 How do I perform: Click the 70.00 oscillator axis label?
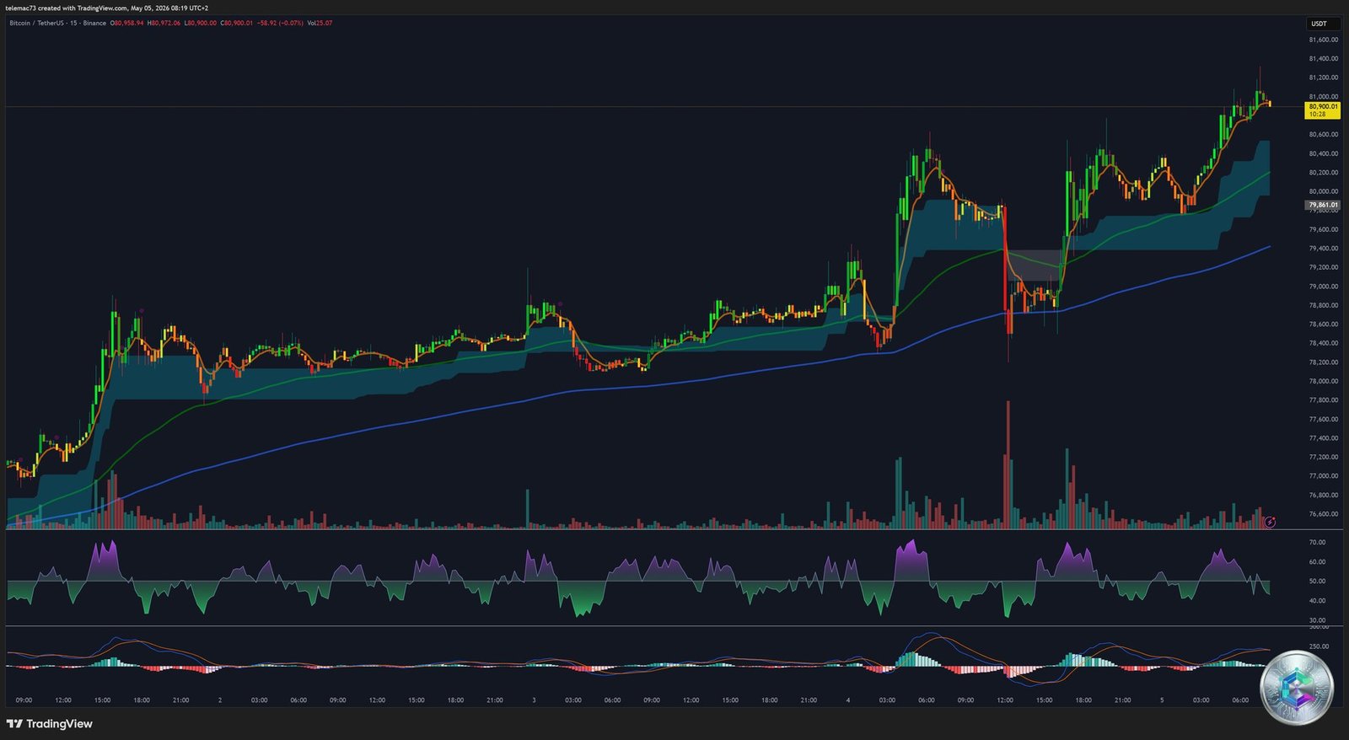pos(1317,543)
